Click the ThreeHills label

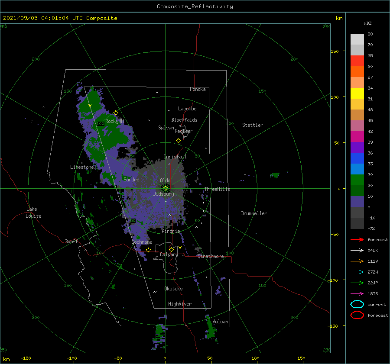point(217,189)
